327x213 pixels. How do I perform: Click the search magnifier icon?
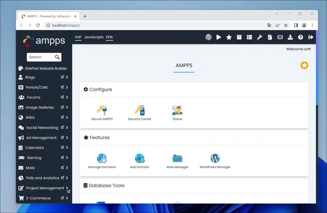point(57,57)
